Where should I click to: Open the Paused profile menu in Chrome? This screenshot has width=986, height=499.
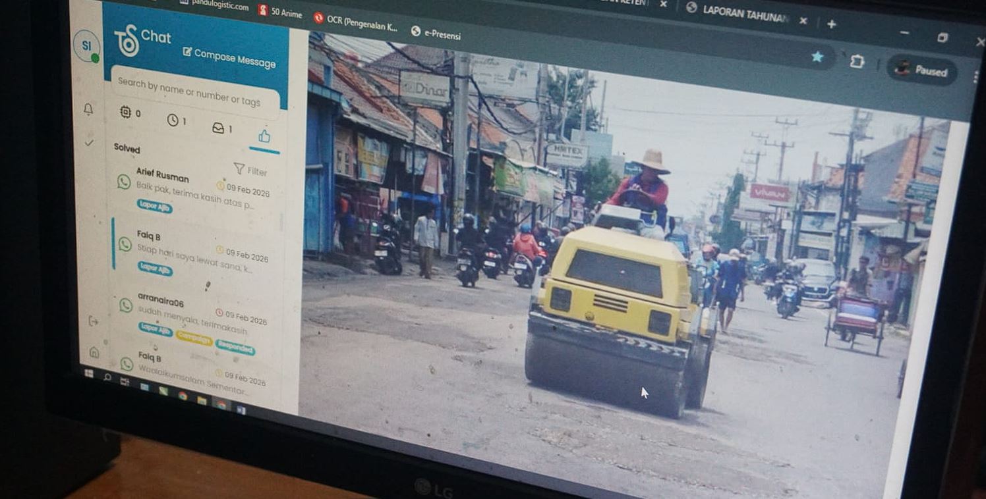[x=921, y=70]
